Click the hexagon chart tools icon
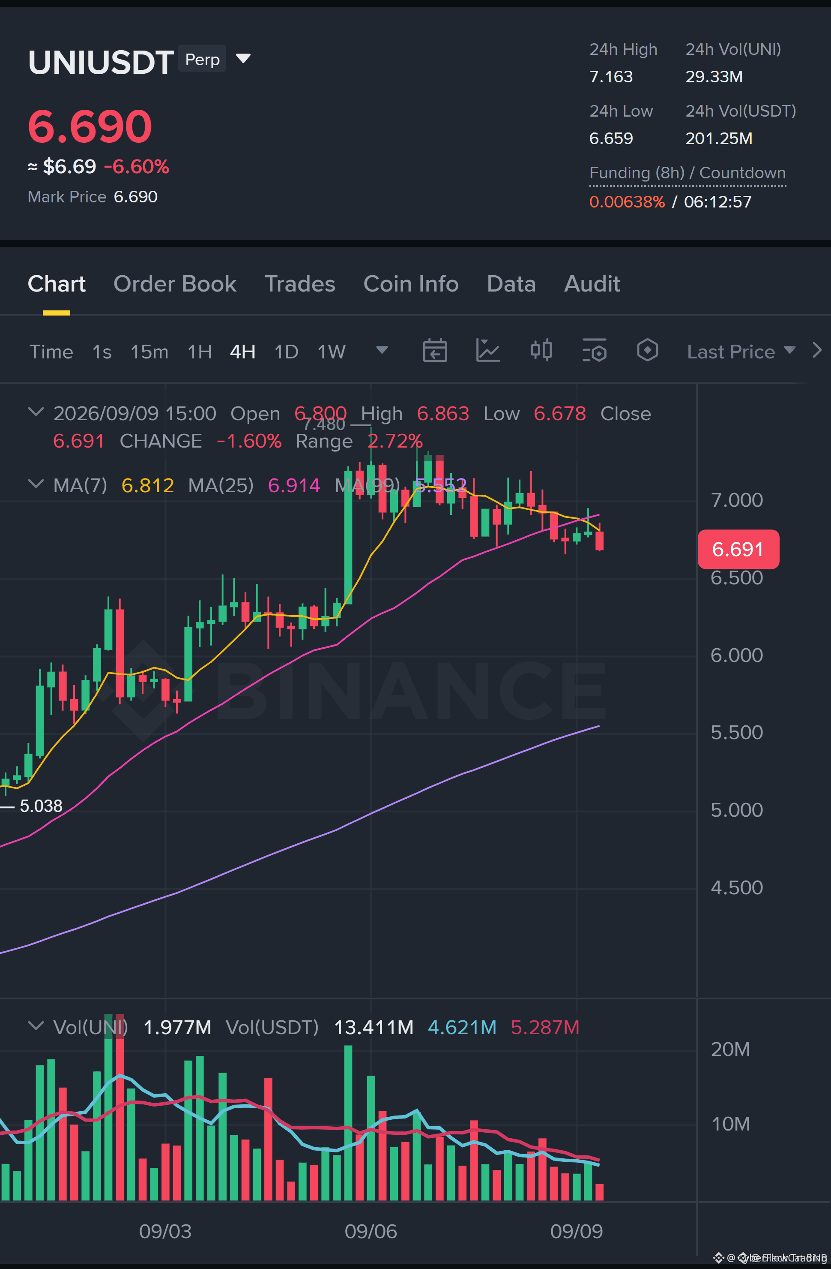The image size is (831, 1269). coord(647,350)
